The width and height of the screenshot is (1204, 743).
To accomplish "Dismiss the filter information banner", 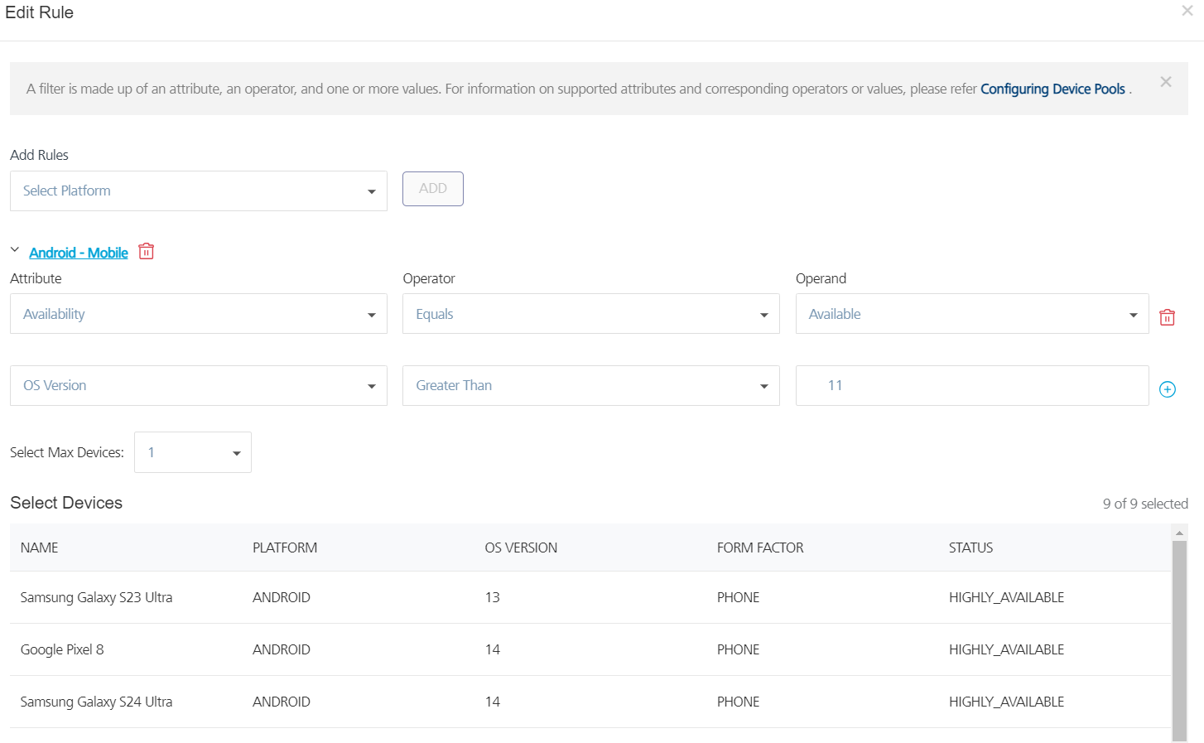I will [x=1165, y=82].
